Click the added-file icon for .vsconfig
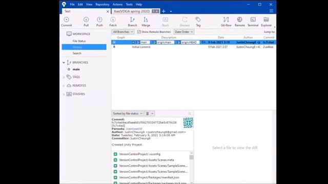This screenshot has height=184, width=328. (115, 154)
